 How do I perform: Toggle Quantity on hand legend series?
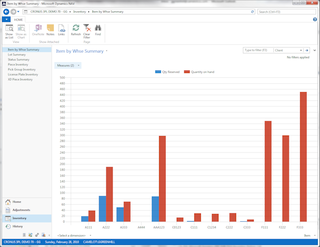[199, 72]
